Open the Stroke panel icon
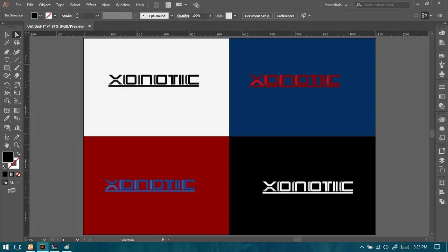The height and width of the screenshot is (252, 448). click(442, 87)
